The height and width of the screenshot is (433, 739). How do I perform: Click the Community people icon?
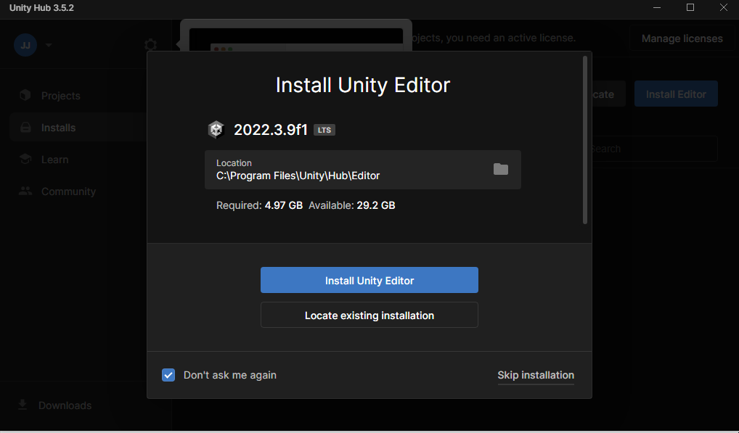click(25, 191)
